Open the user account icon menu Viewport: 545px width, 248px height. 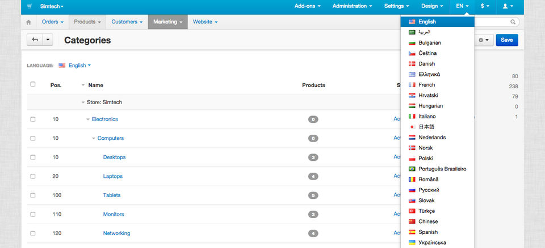[508, 6]
